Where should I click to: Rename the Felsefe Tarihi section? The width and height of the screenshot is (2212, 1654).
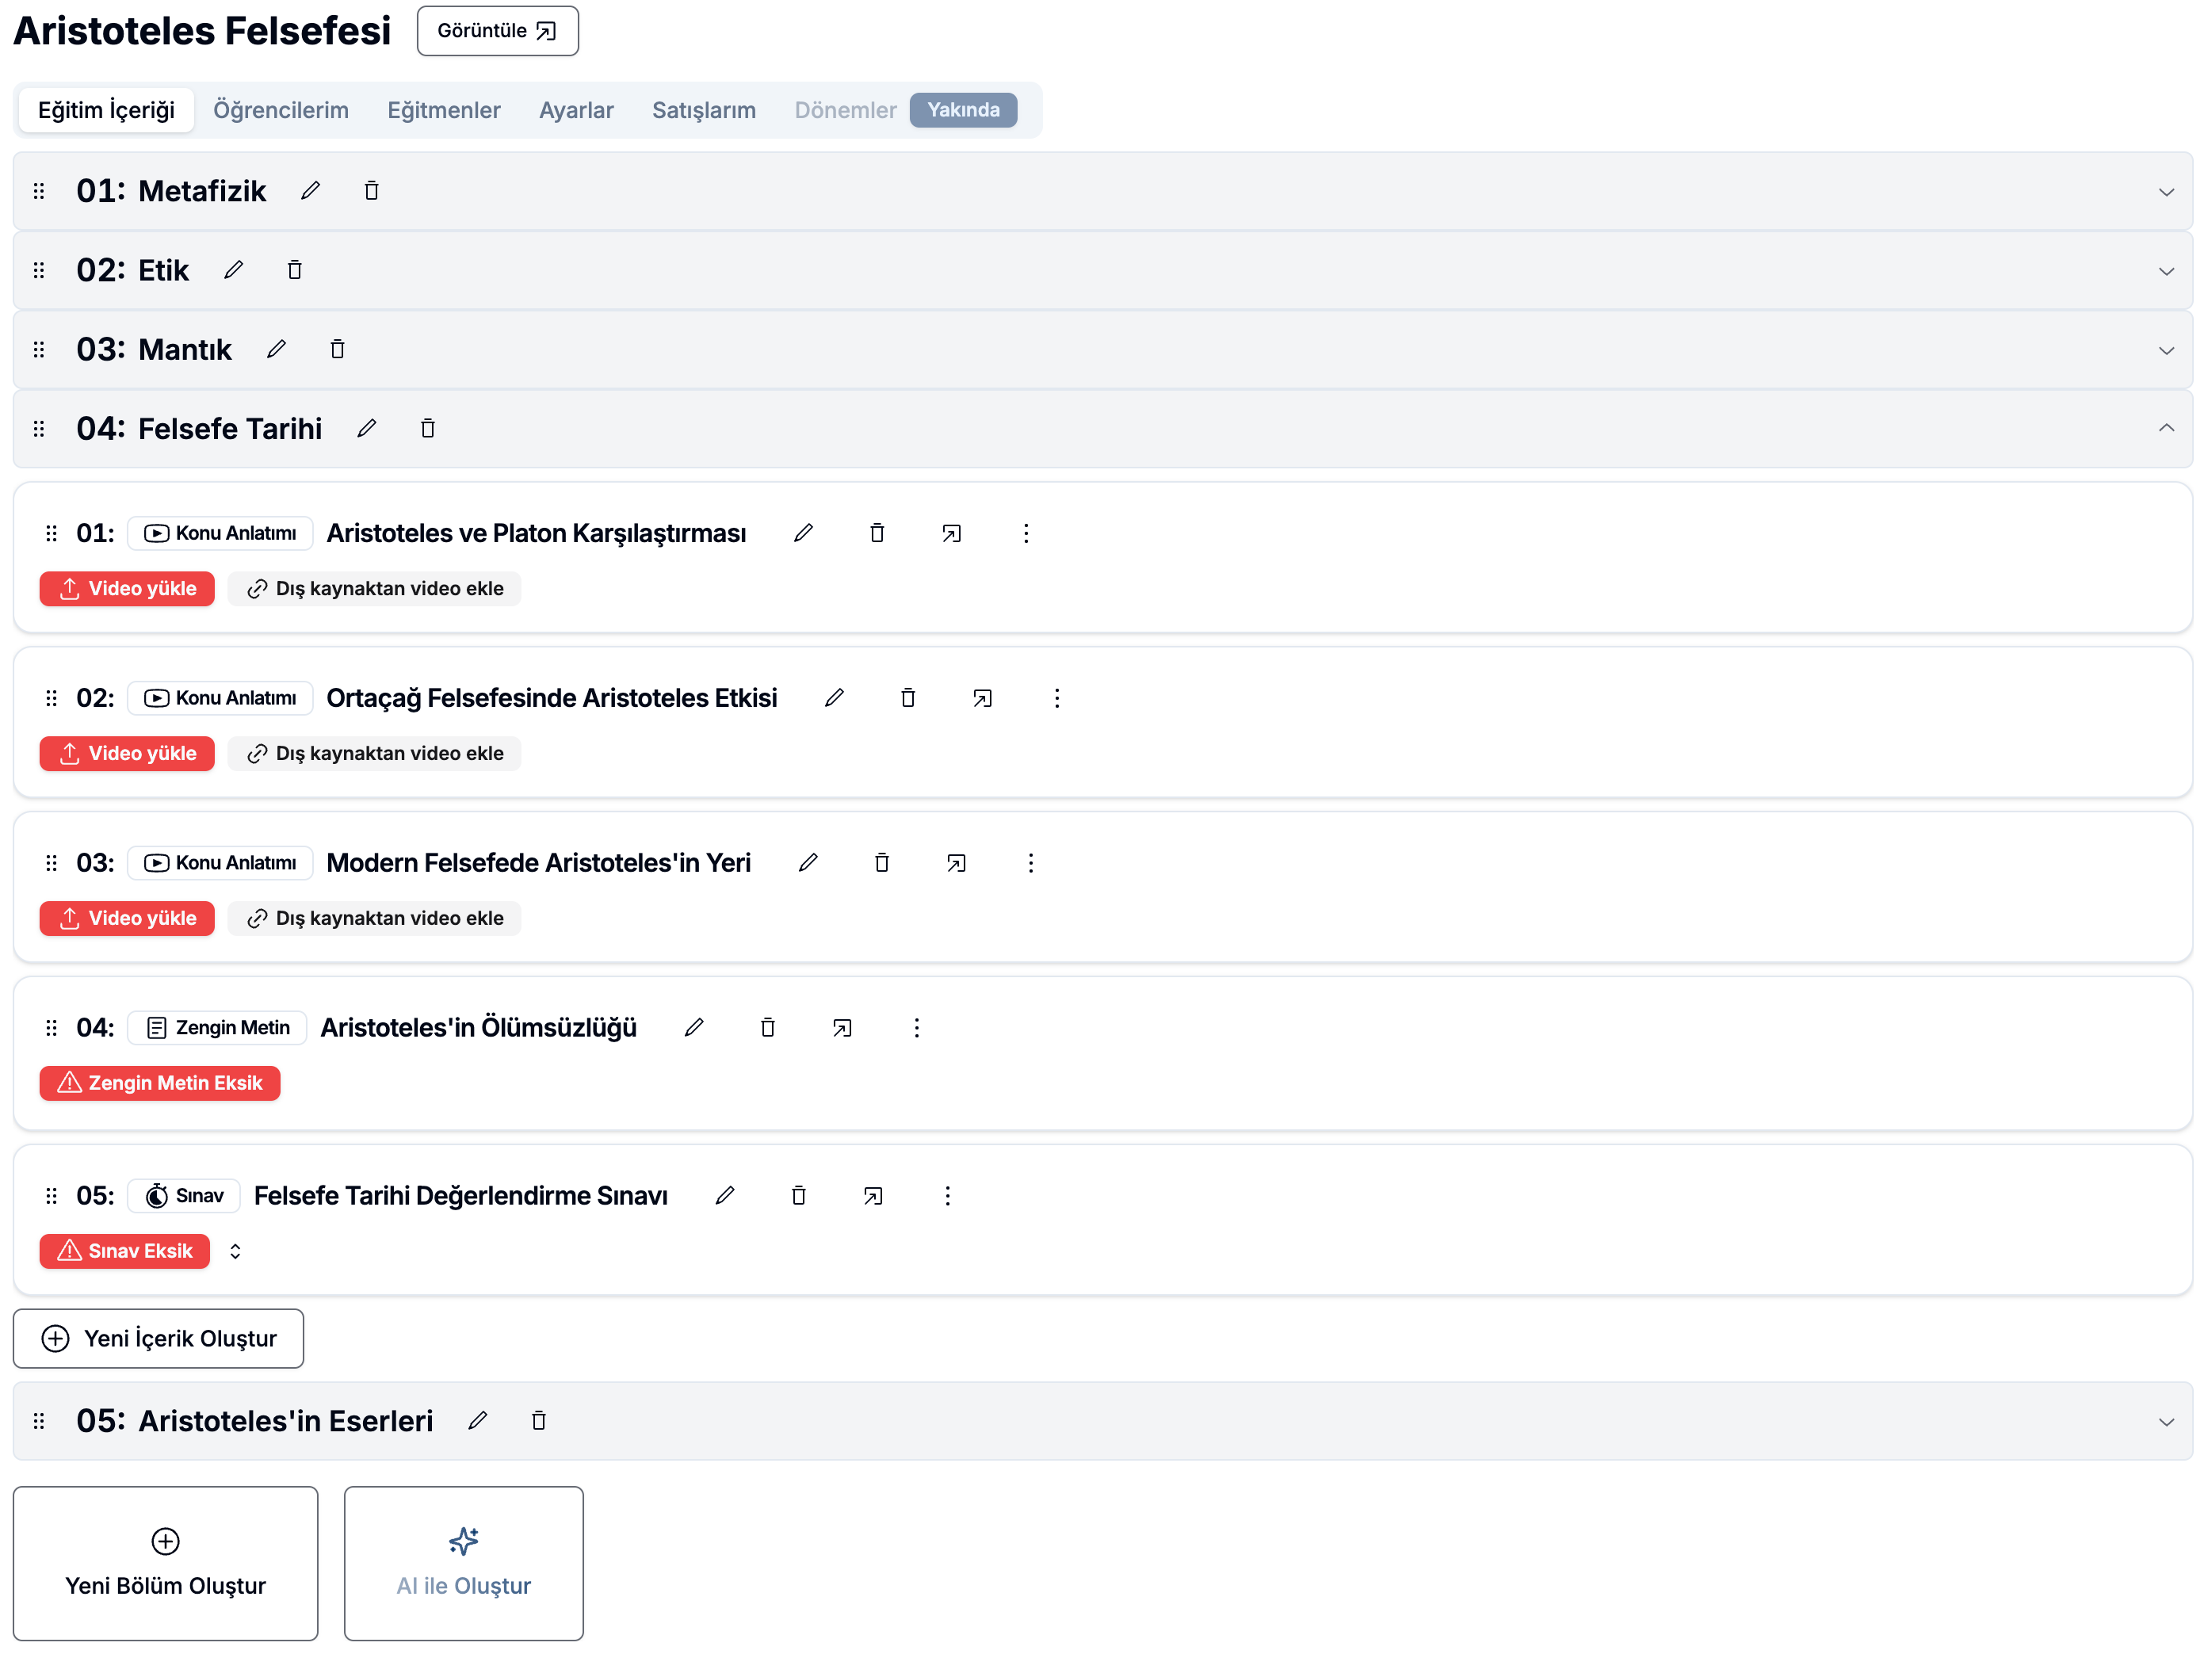click(366, 428)
